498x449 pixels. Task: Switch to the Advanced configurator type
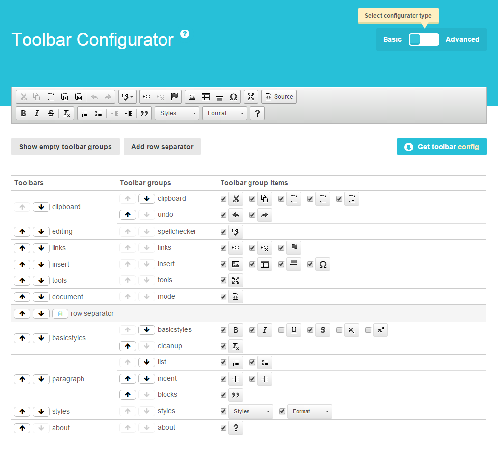[x=462, y=39]
